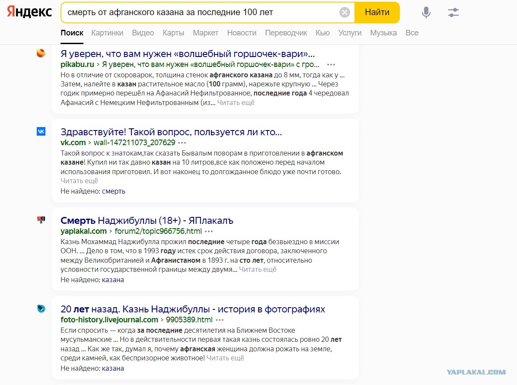Open foto-history.livejournal.com domain link
This screenshot has height=385, width=517.
click(109, 320)
